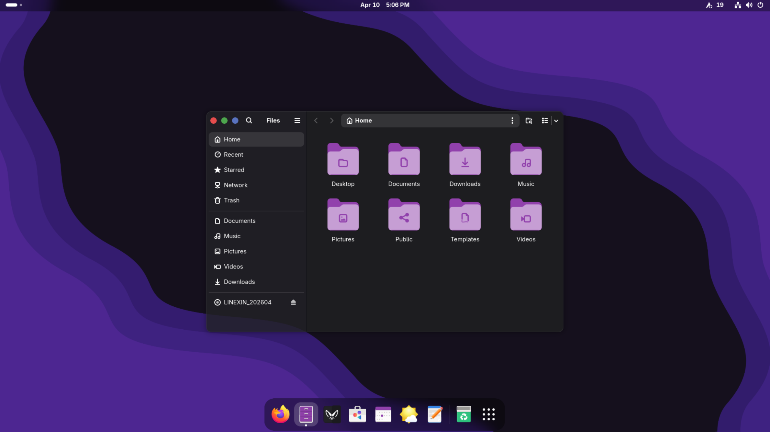This screenshot has width=770, height=432.
Task: Open Text Editor from the dock
Action: tap(435, 414)
